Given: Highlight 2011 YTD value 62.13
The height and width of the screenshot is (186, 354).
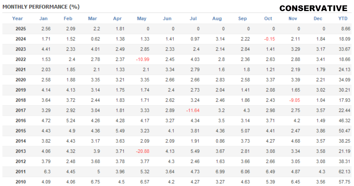Looking at the screenshot, I should tap(345, 172).
